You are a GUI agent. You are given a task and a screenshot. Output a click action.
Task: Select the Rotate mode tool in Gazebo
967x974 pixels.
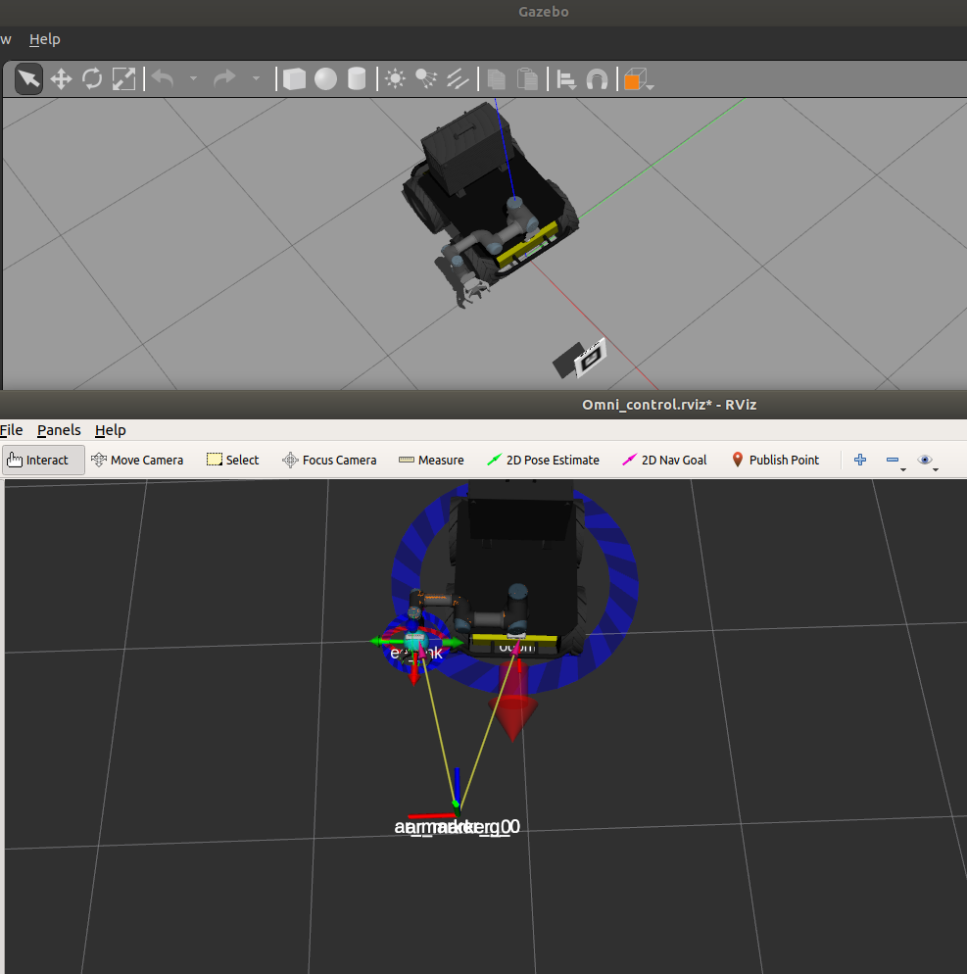(x=91, y=78)
